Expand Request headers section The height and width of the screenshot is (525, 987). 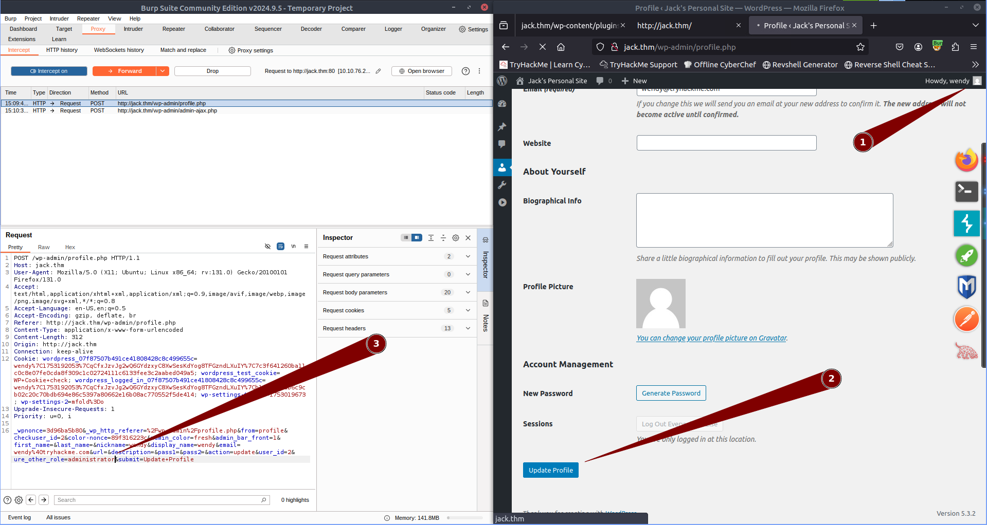(x=397, y=328)
